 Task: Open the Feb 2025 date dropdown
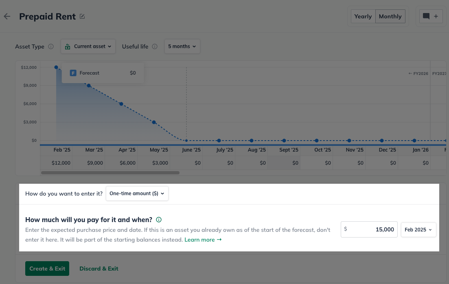click(418, 230)
